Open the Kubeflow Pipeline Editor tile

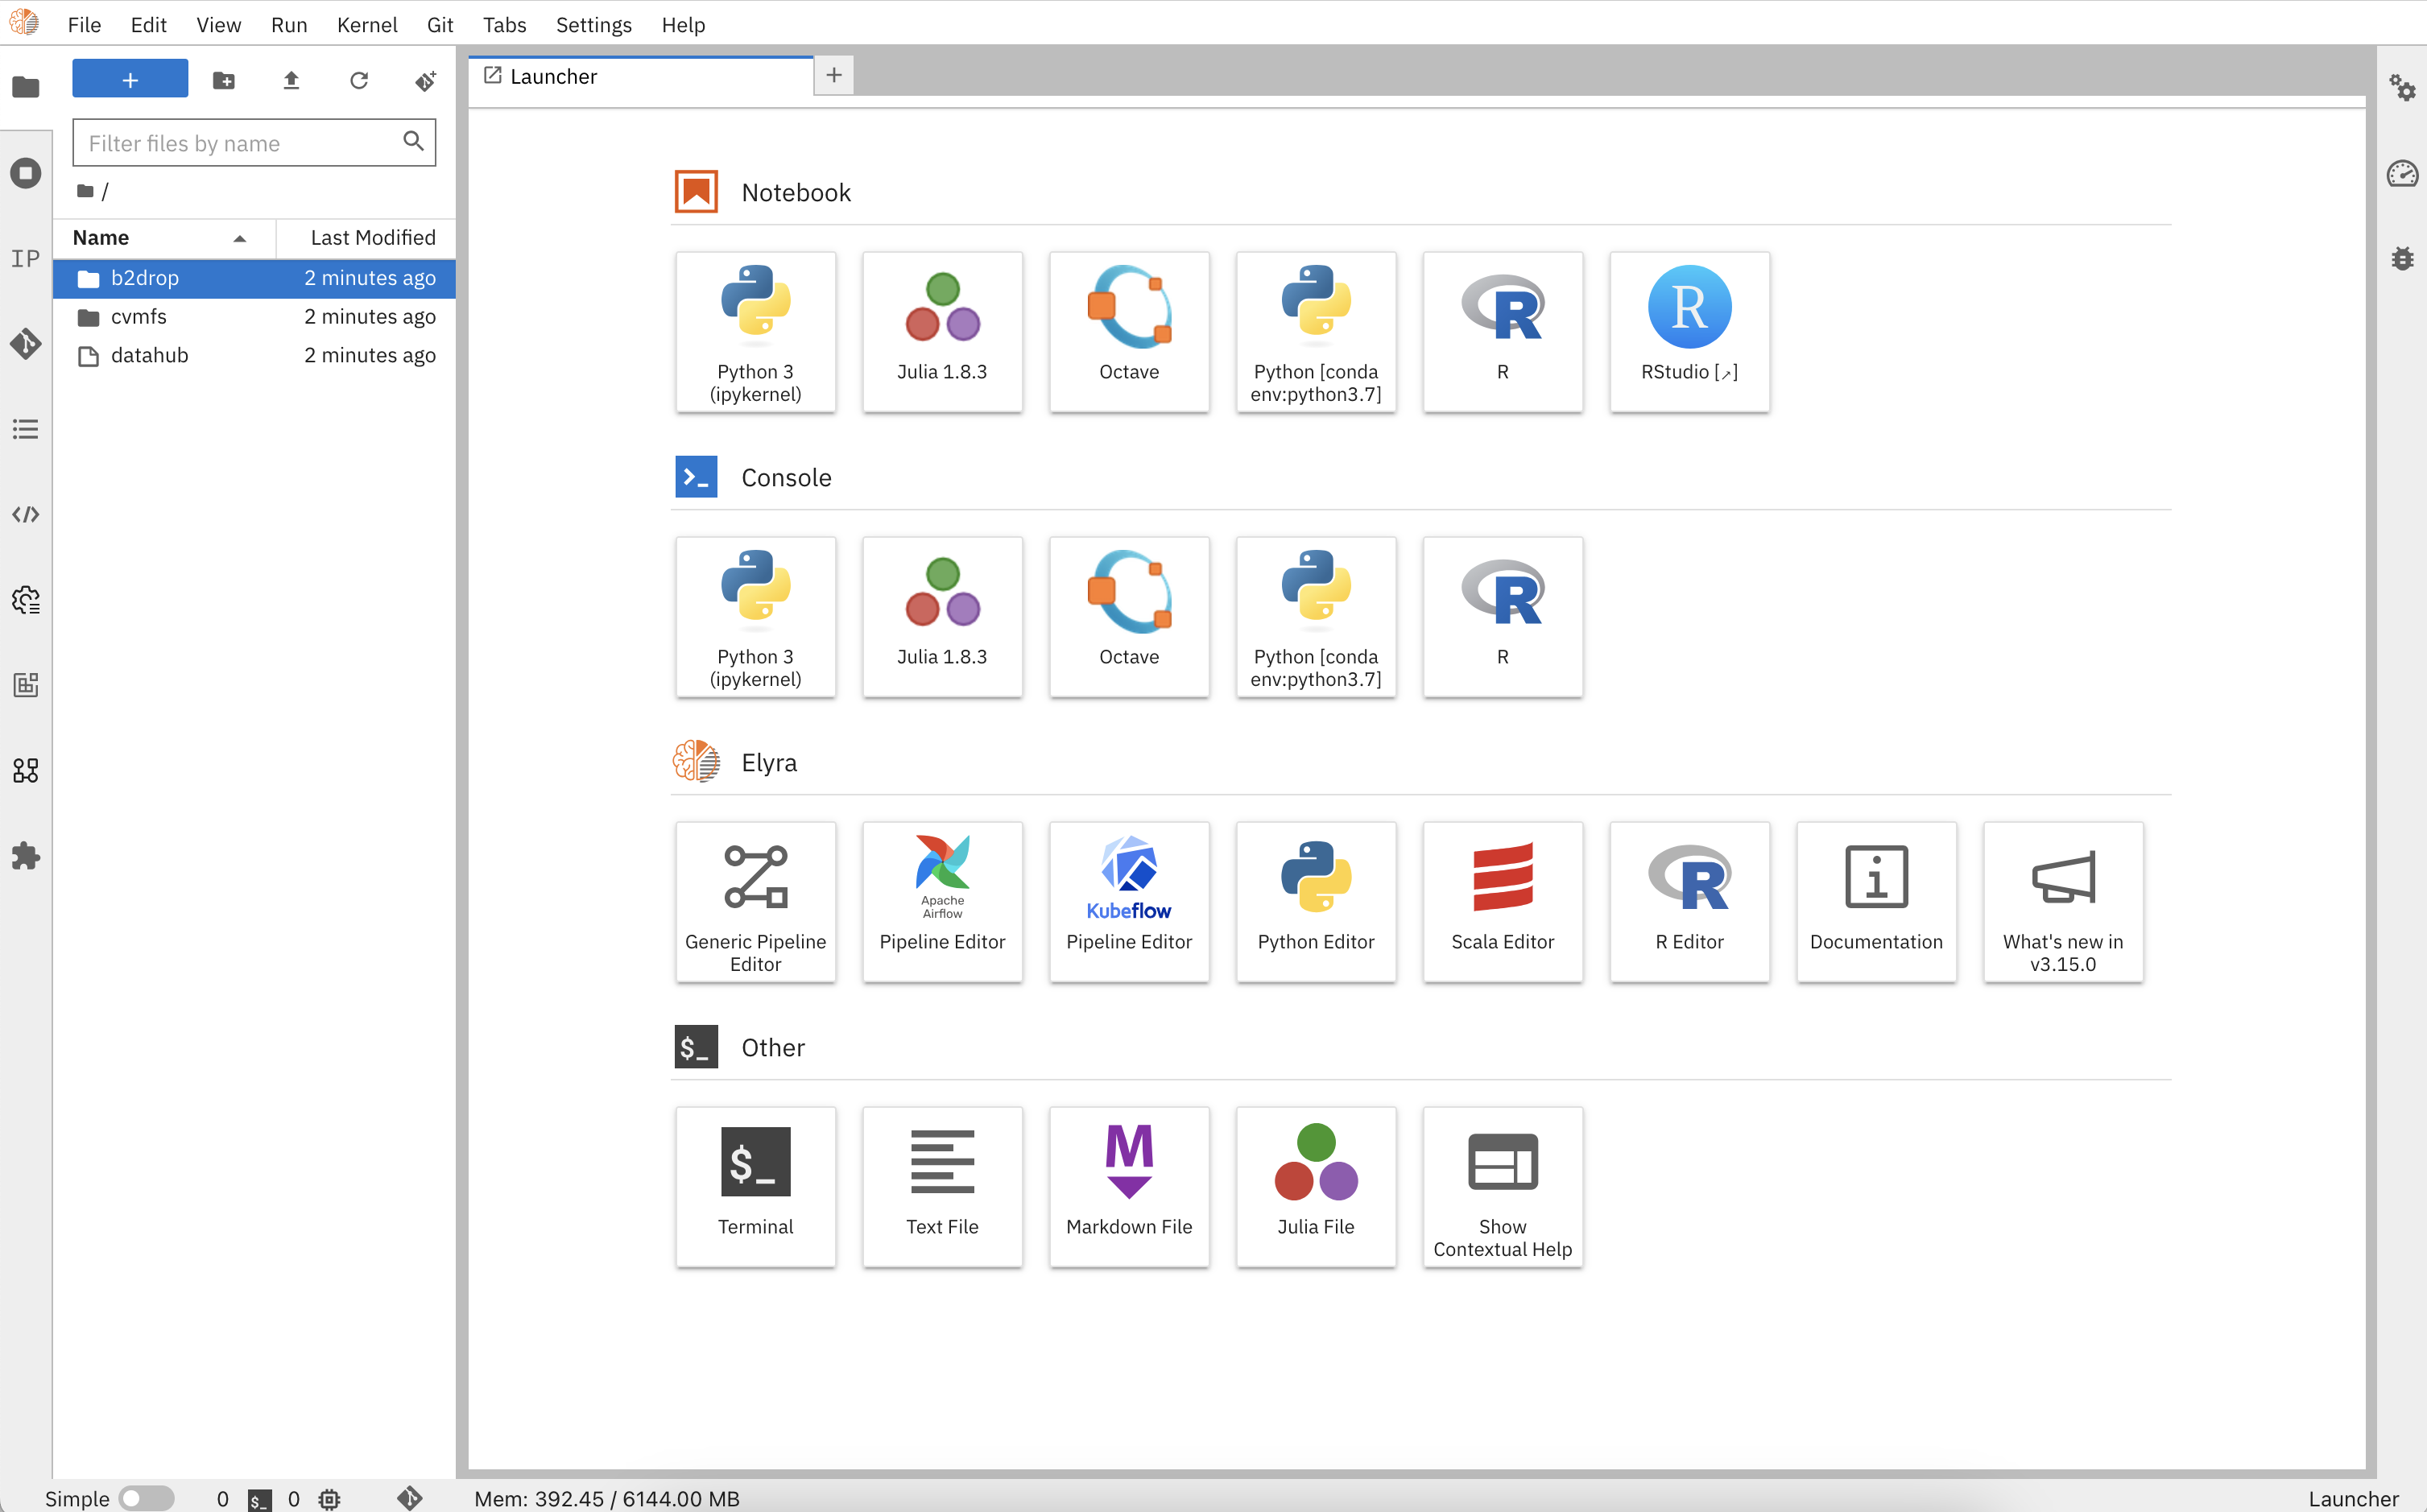[1128, 901]
